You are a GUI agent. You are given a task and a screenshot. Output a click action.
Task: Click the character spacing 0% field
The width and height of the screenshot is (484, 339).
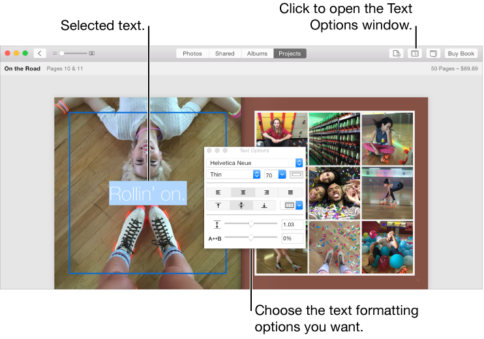coord(292,239)
